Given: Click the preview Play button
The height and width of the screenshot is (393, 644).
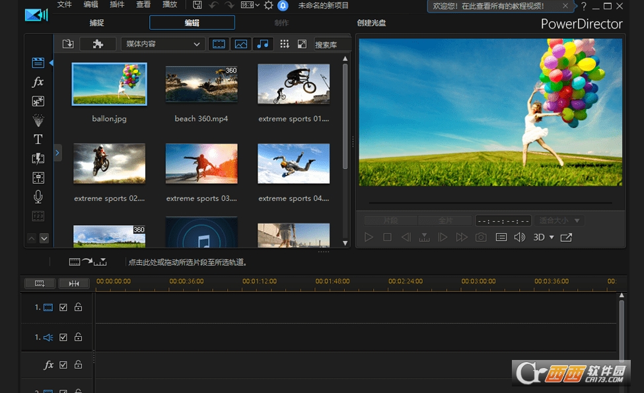Looking at the screenshot, I should click(x=369, y=237).
